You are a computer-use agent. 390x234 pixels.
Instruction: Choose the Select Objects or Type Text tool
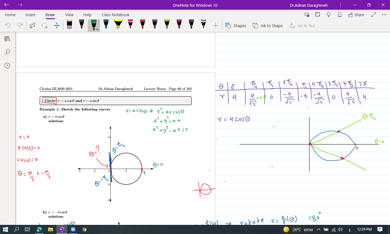click(32, 26)
